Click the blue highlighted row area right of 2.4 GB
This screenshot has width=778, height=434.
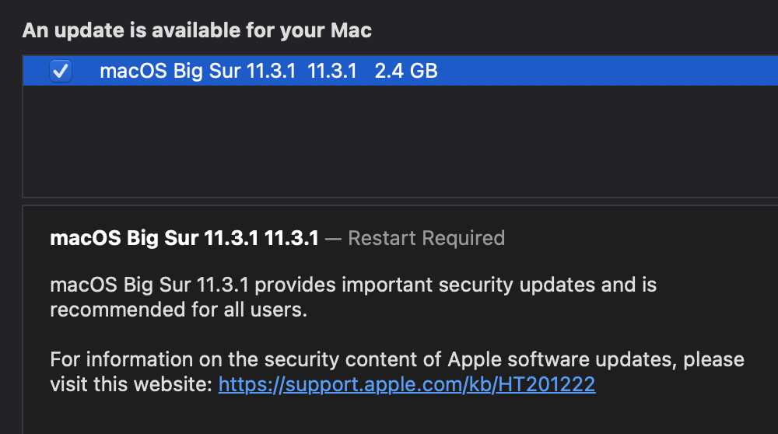tap(607, 72)
